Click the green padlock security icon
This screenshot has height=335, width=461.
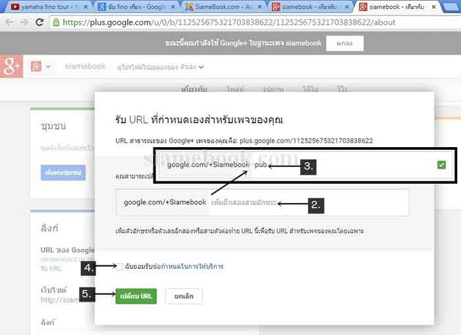(x=56, y=22)
